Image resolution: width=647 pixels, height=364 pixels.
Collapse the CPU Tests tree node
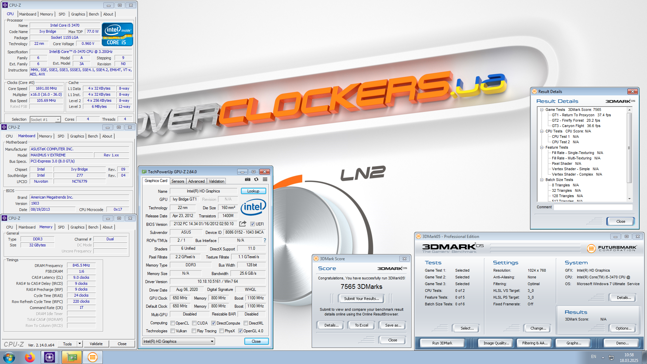point(542,131)
